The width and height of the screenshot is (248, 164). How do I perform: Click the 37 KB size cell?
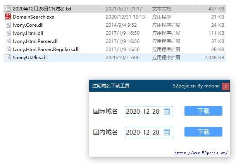coord(218,41)
